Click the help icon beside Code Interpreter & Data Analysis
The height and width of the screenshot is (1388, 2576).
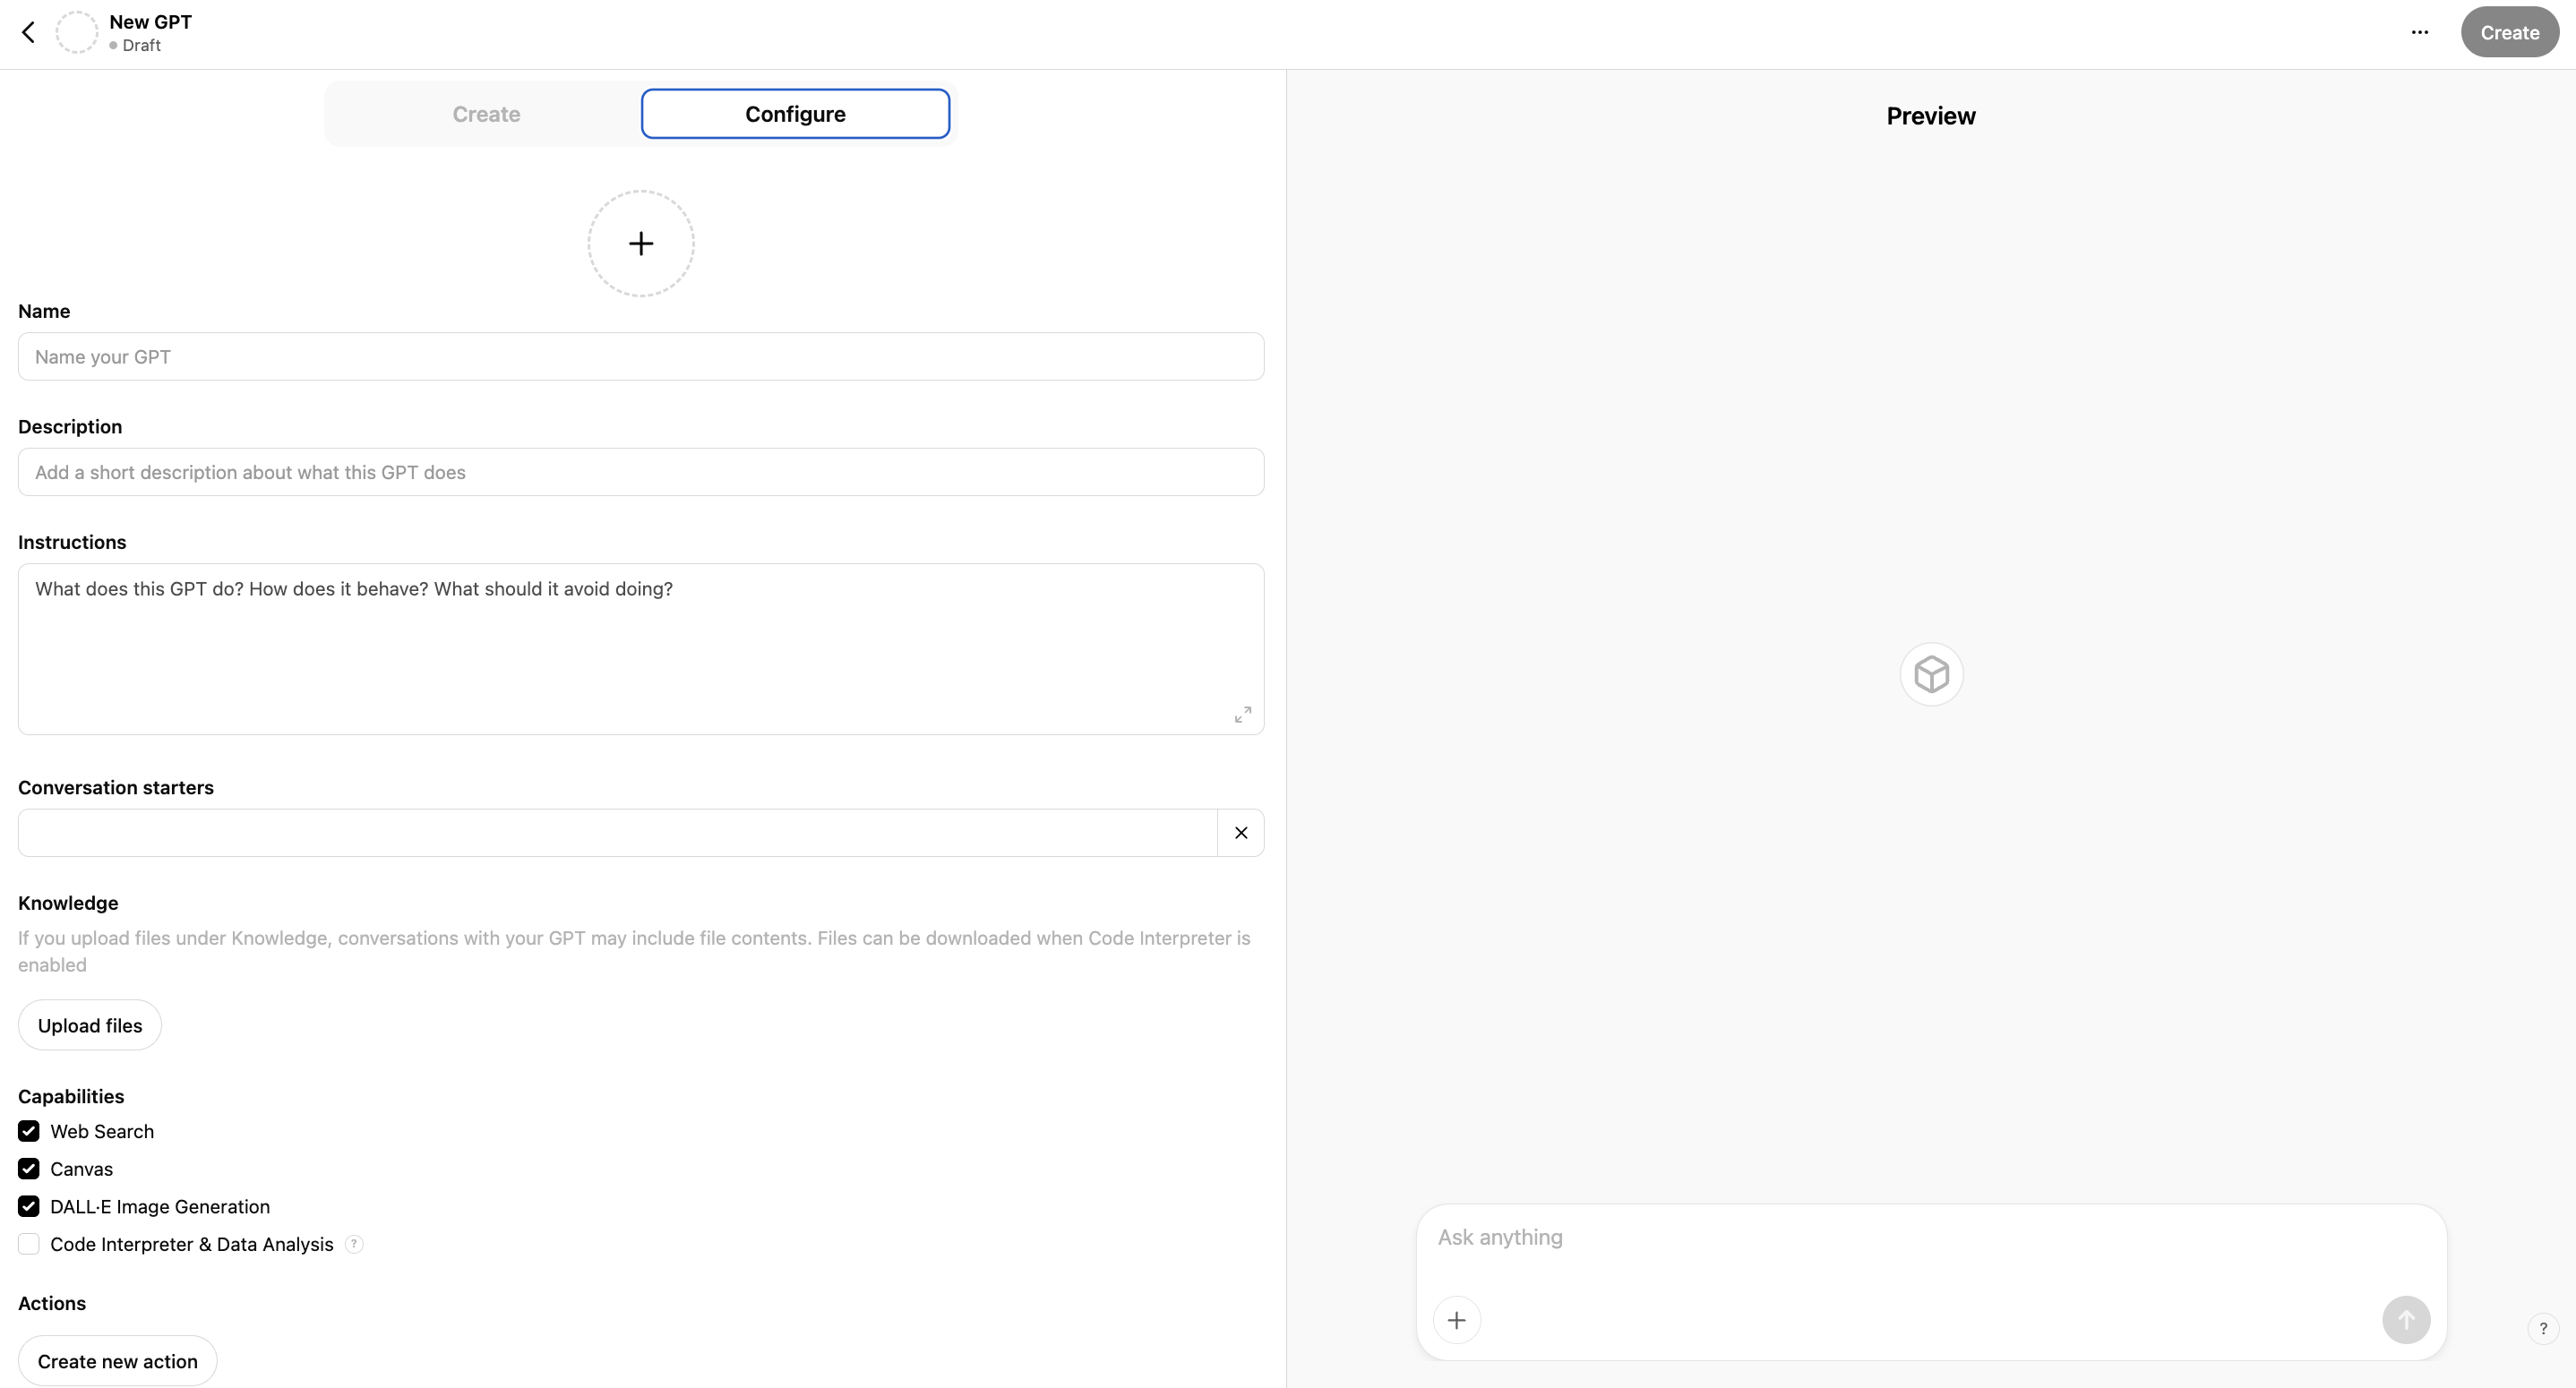[354, 1244]
